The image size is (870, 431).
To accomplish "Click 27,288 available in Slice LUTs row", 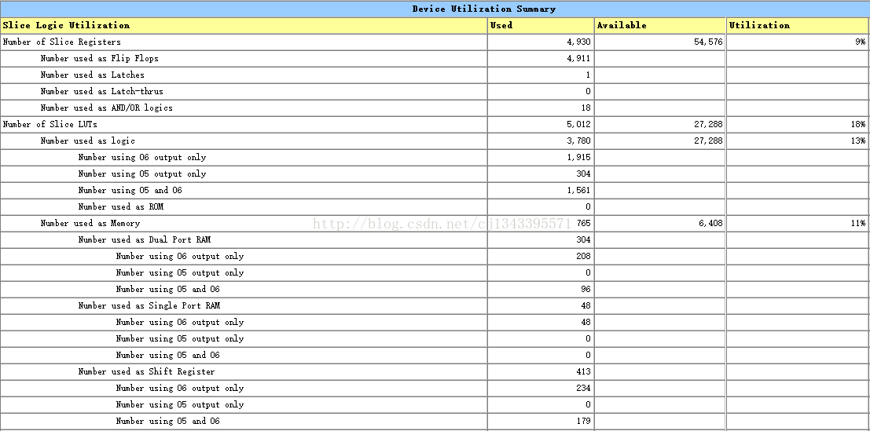I will pyautogui.click(x=709, y=125).
